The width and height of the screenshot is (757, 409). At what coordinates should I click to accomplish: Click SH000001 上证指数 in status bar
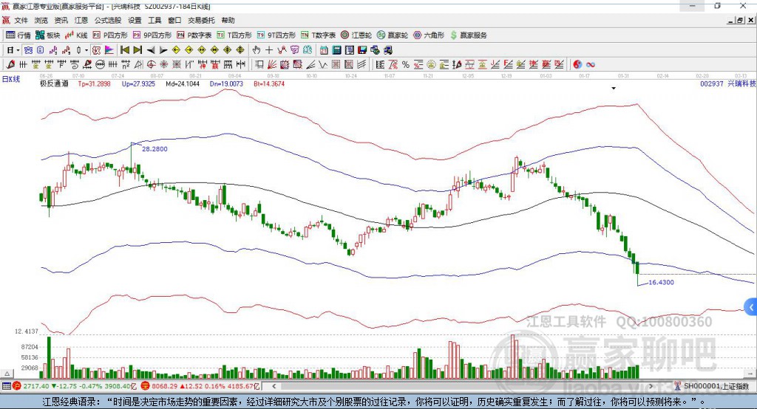tap(716, 386)
